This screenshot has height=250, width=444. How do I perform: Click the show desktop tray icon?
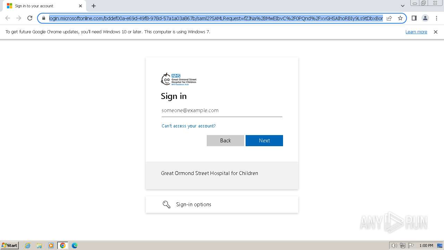440,245
